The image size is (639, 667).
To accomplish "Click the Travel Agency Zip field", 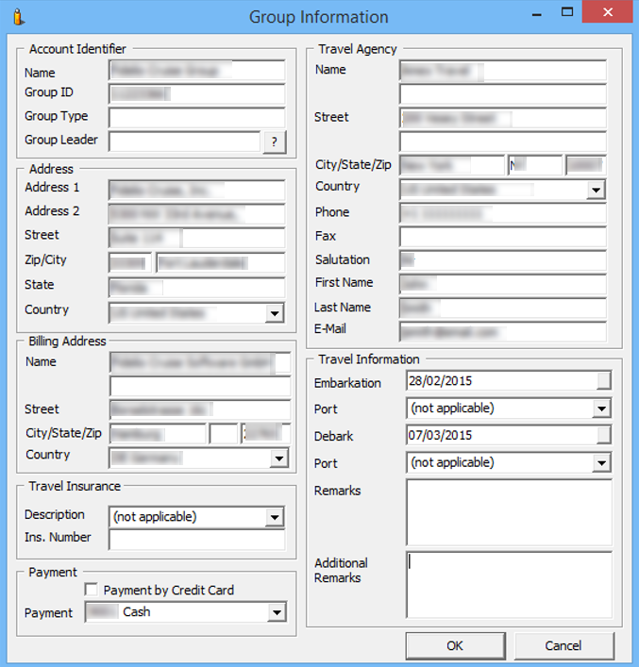I will tap(586, 165).
